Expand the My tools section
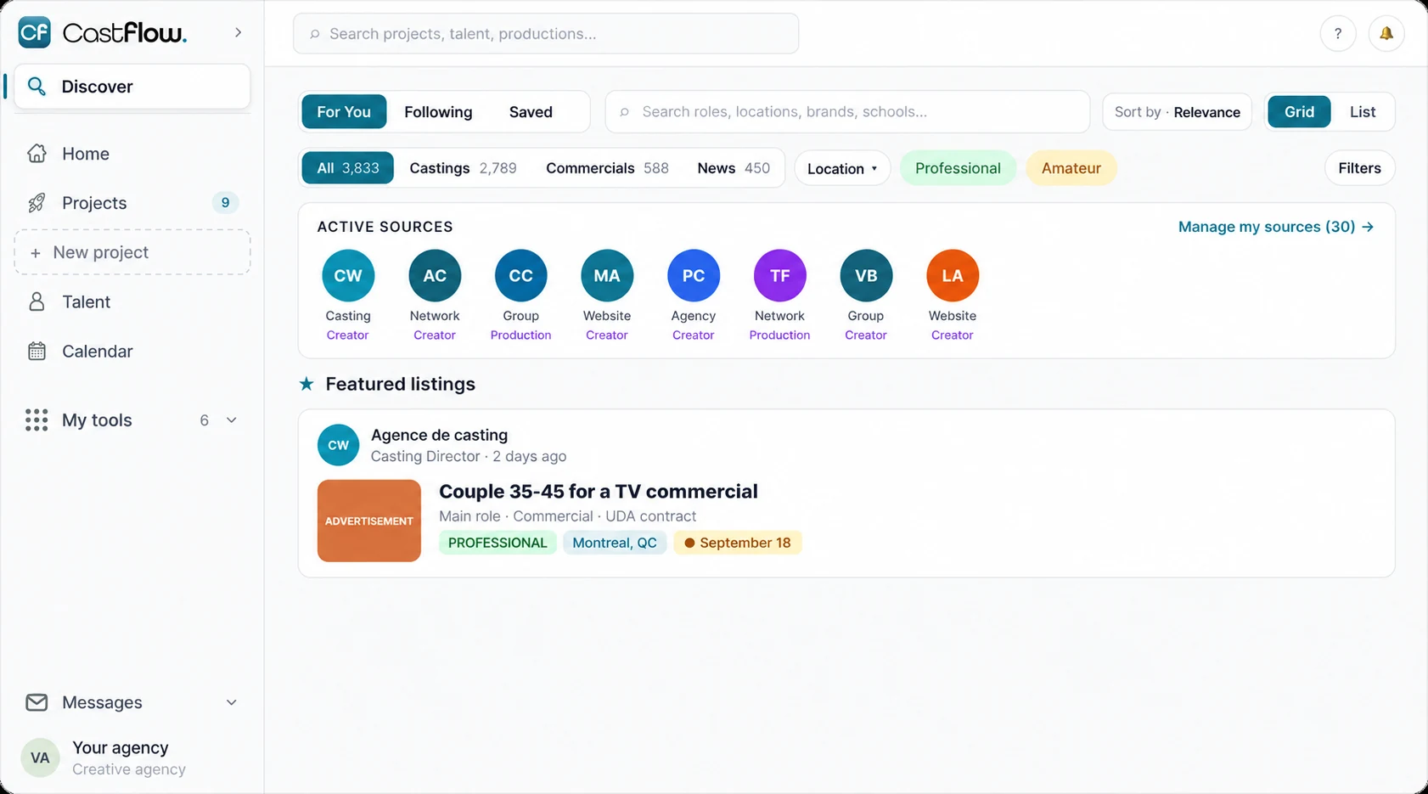The image size is (1428, 794). tap(132, 420)
